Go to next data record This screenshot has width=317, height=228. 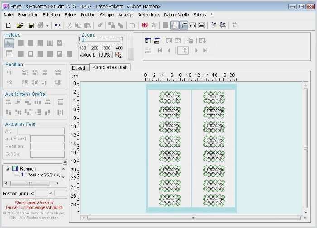[x=196, y=51]
